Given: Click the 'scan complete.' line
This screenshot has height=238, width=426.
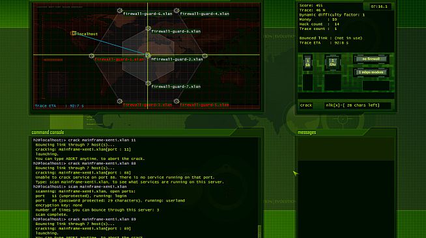Looking at the screenshot, I should 51,215.
